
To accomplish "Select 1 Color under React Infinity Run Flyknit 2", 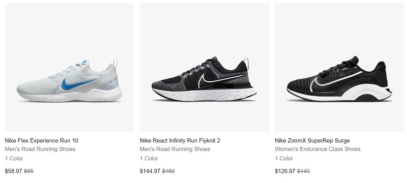I will (149, 159).
